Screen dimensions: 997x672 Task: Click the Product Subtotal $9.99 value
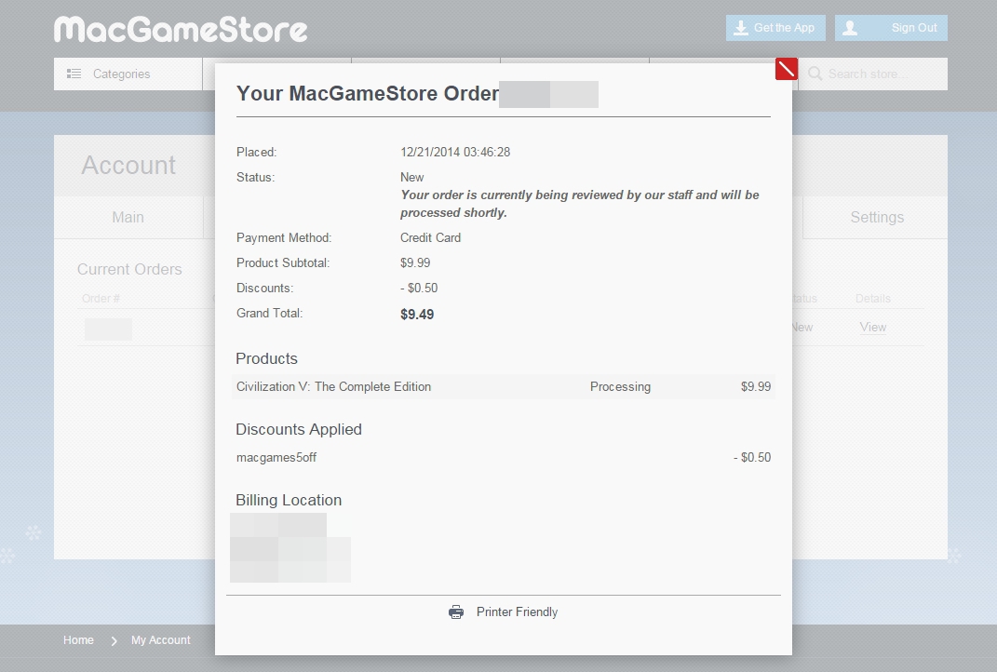tap(415, 263)
